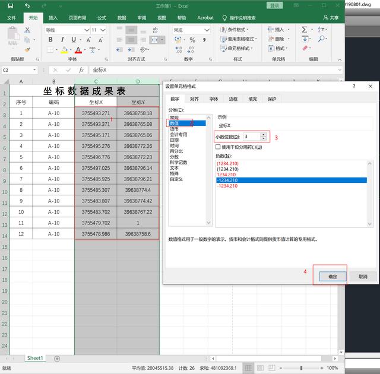Click the merge and center icon
This screenshot has width=380, height=374.
coord(154,40)
